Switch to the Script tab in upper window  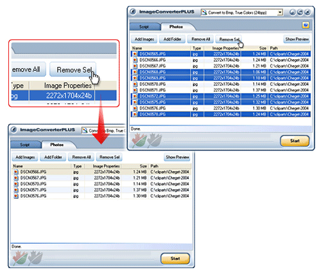(144, 26)
